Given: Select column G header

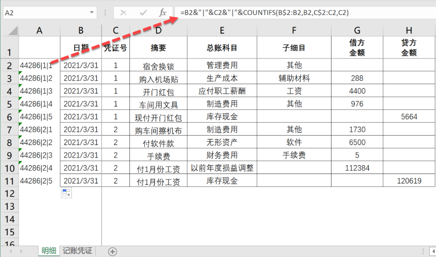Looking at the screenshot, I should point(357,30).
